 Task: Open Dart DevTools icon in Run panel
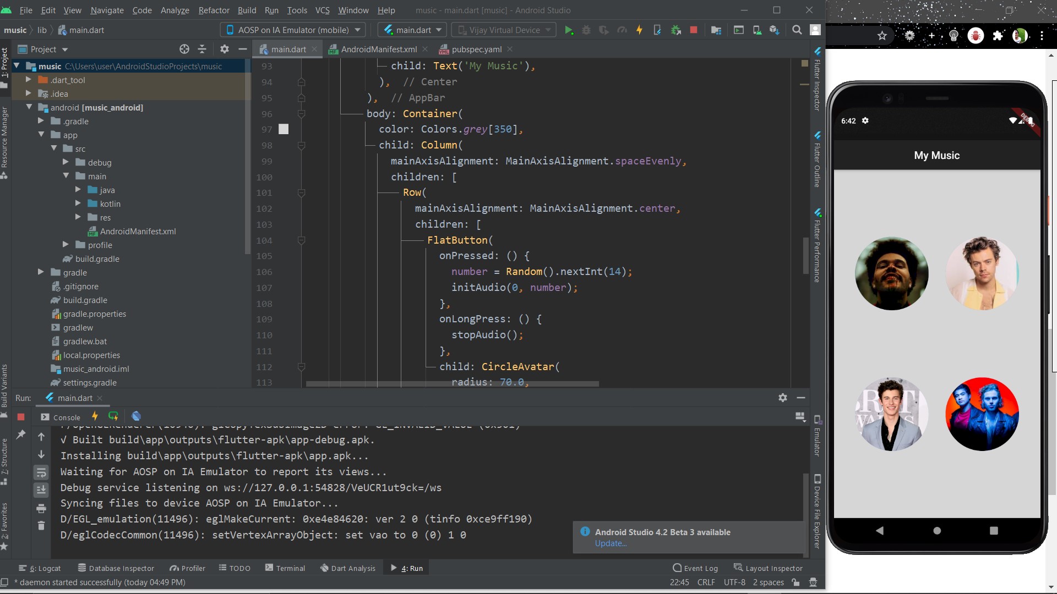click(x=137, y=416)
